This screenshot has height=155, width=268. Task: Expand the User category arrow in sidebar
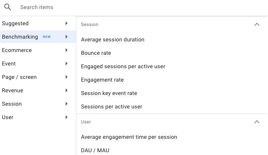pos(67,117)
